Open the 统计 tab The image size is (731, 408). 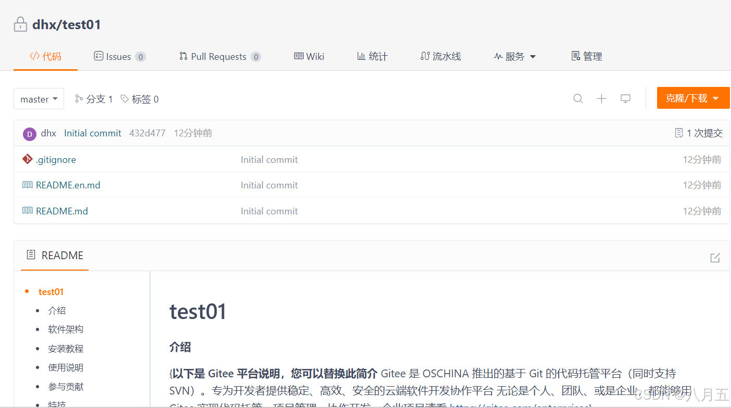click(x=372, y=56)
